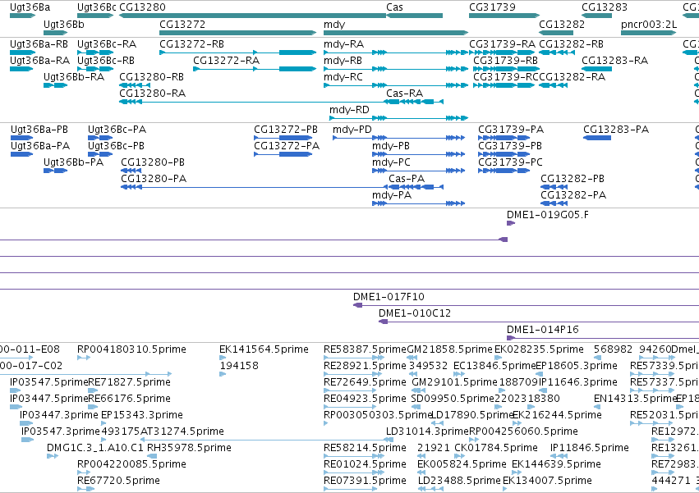Click protein label CG13283-PA
699x493 pixels.
[616, 129]
